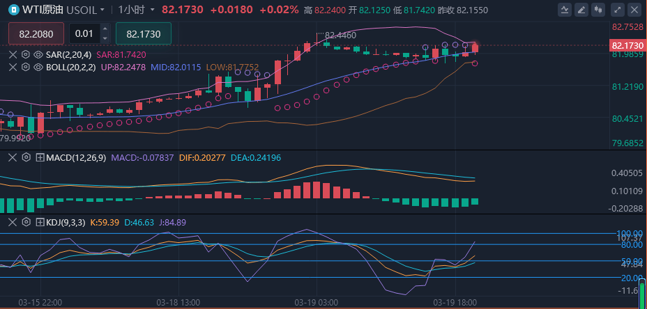This screenshot has width=647, height=309.
Task: Click the 80.4521 price axis label
Action: (x=627, y=119)
